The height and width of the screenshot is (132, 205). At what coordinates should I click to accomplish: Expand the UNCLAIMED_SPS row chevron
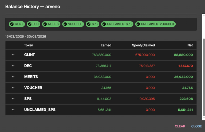click(13, 110)
